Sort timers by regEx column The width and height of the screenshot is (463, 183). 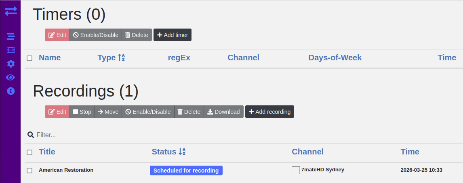tap(179, 58)
